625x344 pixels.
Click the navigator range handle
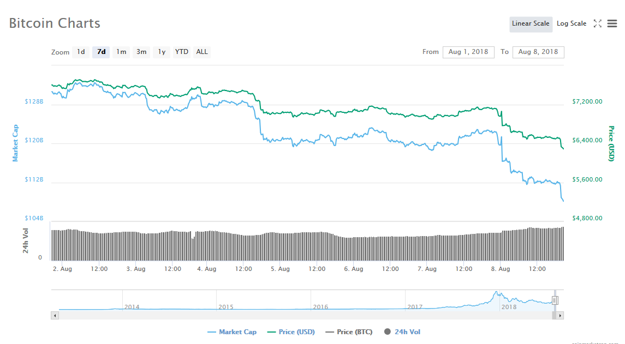tap(555, 300)
